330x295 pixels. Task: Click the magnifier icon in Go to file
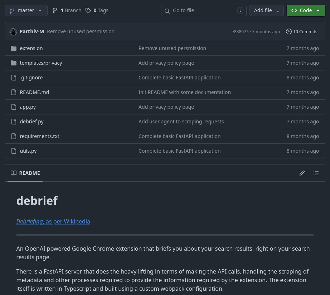[167, 11]
